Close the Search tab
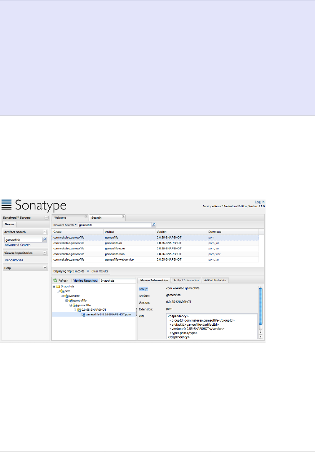Viewport: 315px width, 452px height. coord(123,217)
